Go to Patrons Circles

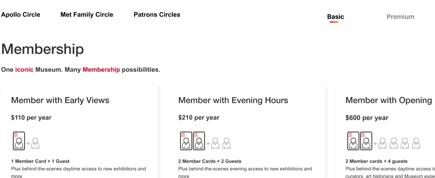(x=157, y=15)
